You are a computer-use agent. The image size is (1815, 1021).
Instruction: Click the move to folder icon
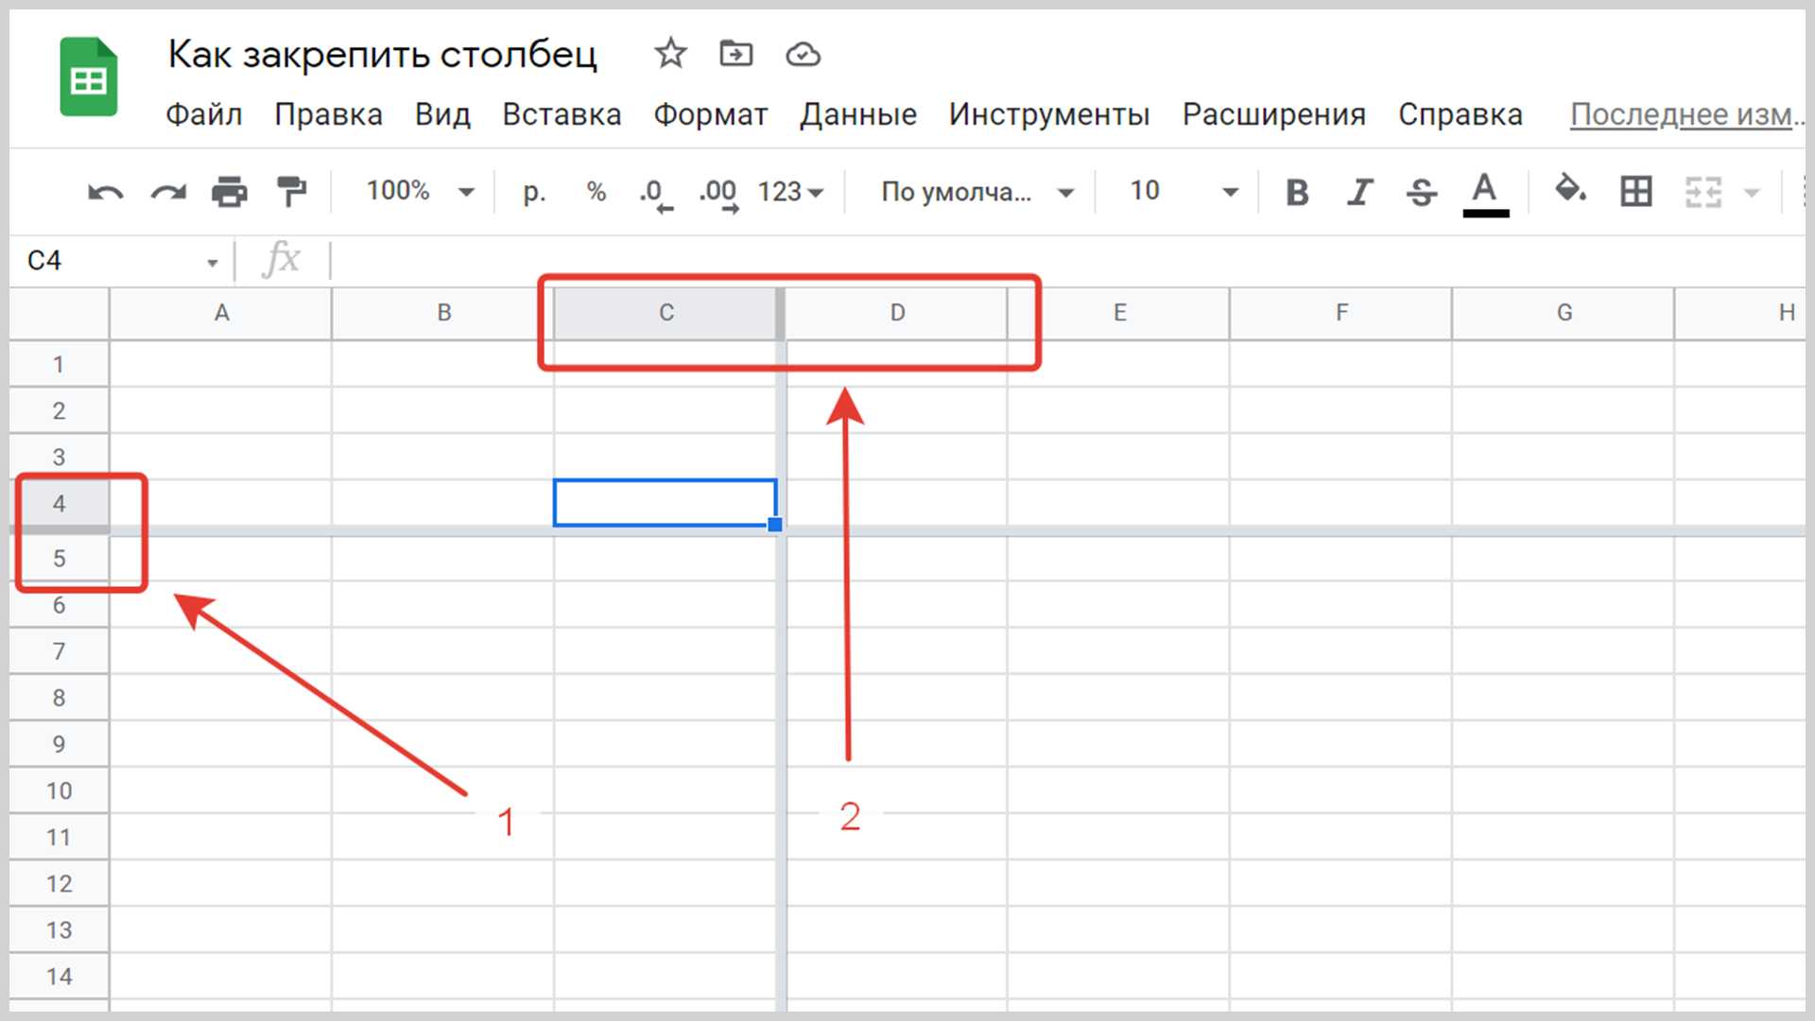click(735, 54)
